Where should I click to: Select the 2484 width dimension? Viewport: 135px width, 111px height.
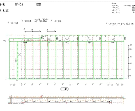[x=25, y=42]
